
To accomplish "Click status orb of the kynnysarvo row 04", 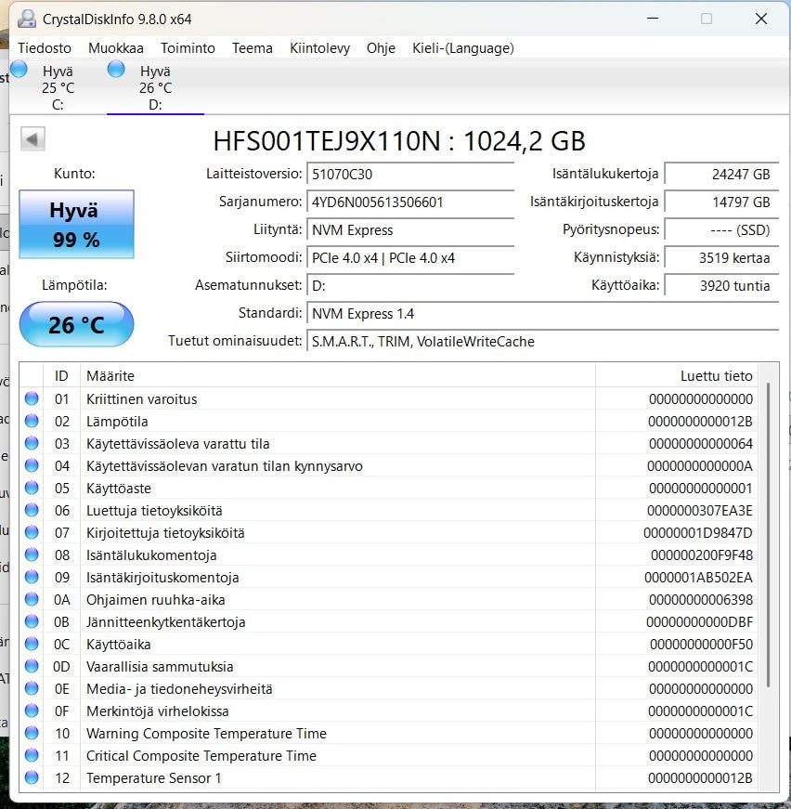I will [32, 465].
